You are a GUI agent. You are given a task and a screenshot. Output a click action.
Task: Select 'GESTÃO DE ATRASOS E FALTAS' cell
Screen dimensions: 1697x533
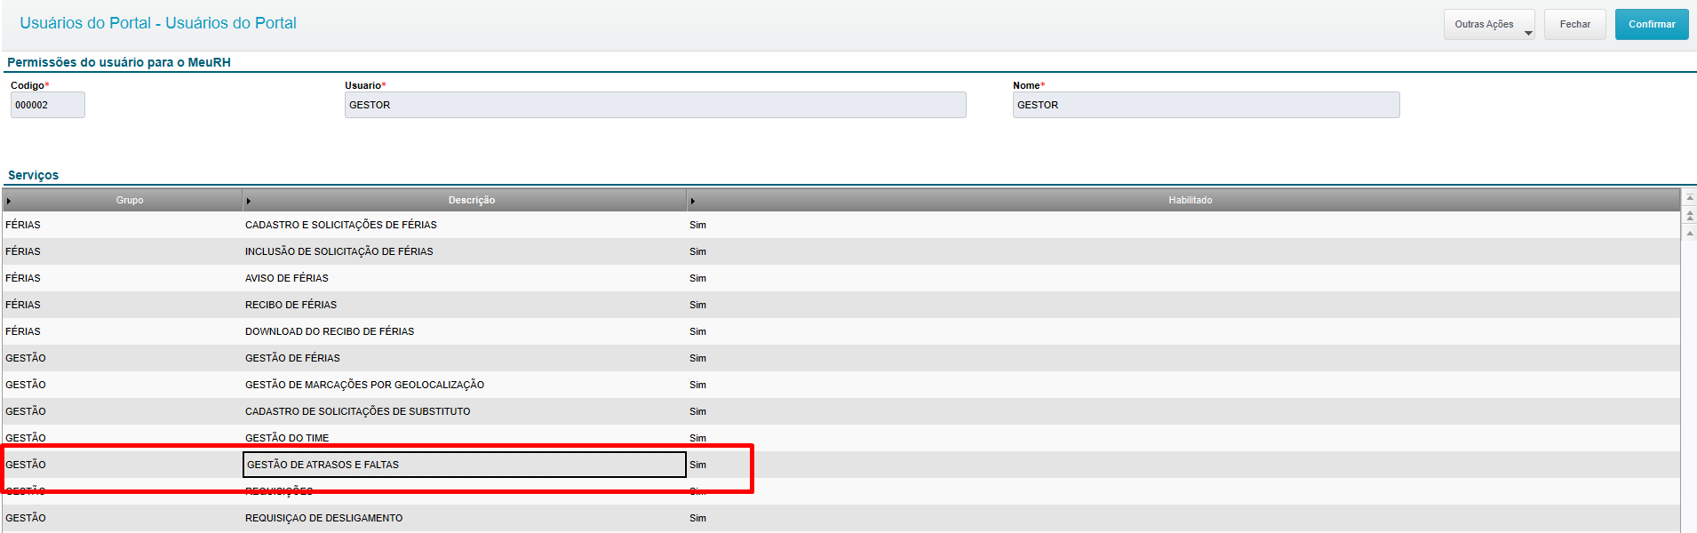464,465
